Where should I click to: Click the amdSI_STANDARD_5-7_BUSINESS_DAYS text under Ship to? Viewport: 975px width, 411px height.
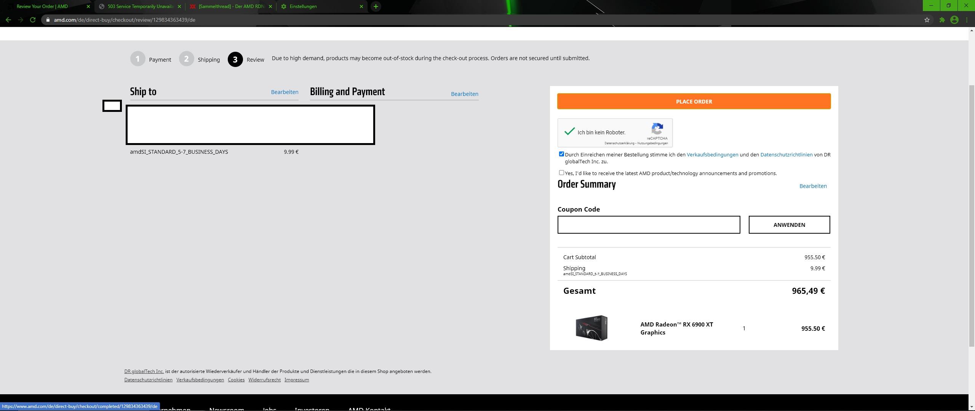pos(179,152)
